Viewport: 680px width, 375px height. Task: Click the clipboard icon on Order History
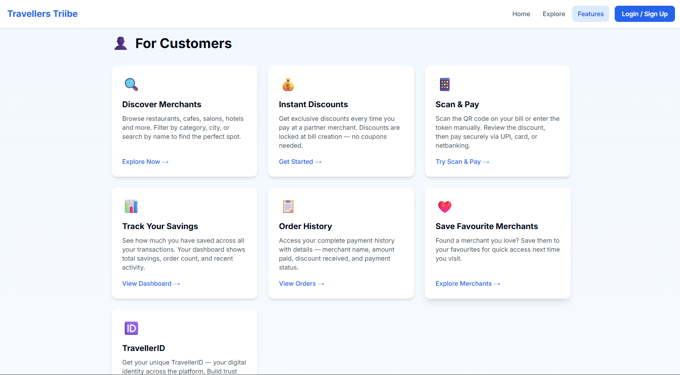(288, 207)
